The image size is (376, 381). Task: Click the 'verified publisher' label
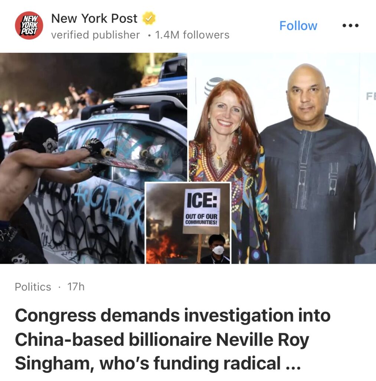(x=95, y=35)
